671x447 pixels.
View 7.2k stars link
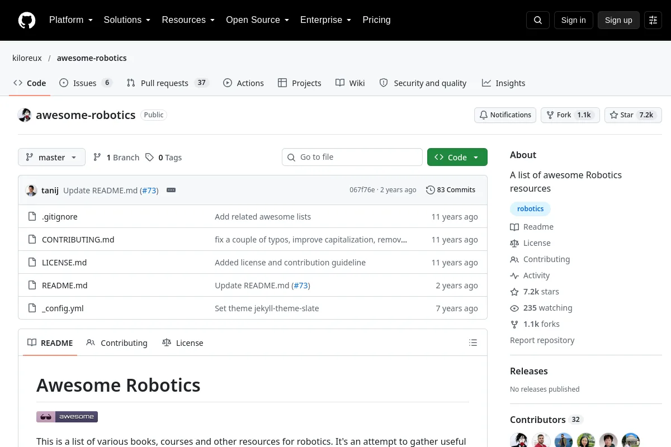(x=535, y=292)
